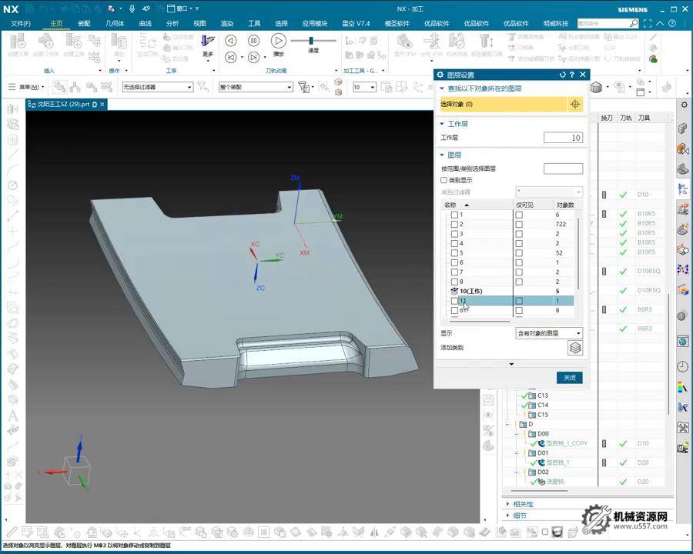693x554 pixels.
Task: Click the 工作层 number input field
Action: 563,138
